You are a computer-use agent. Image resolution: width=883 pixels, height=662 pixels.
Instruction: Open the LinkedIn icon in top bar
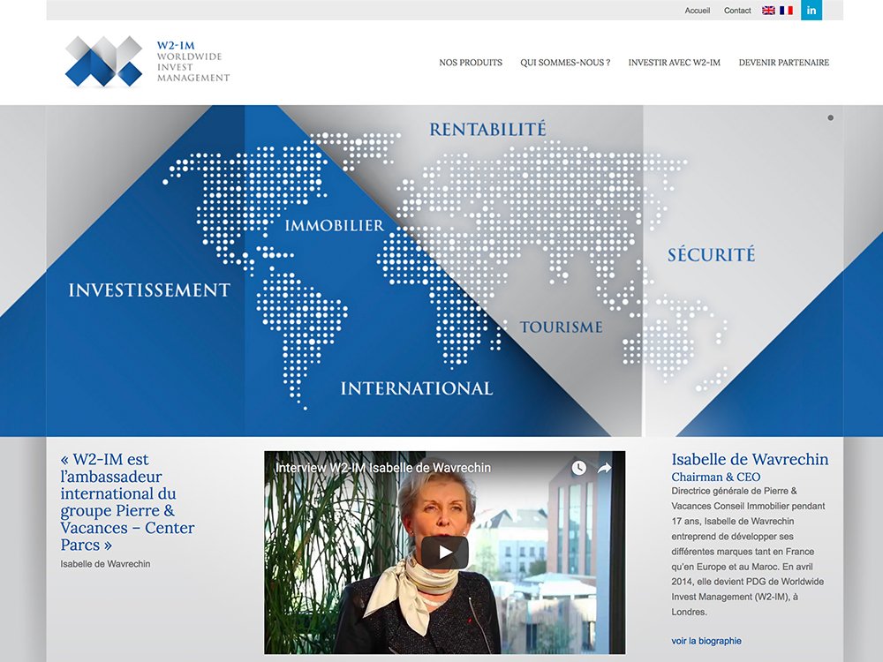811,10
